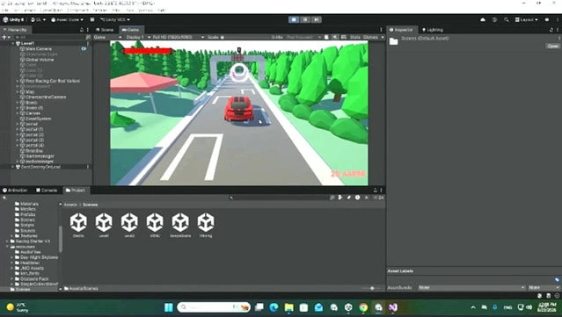Open the Display 1 dropdown
The height and width of the screenshot is (317, 562).
(138, 37)
